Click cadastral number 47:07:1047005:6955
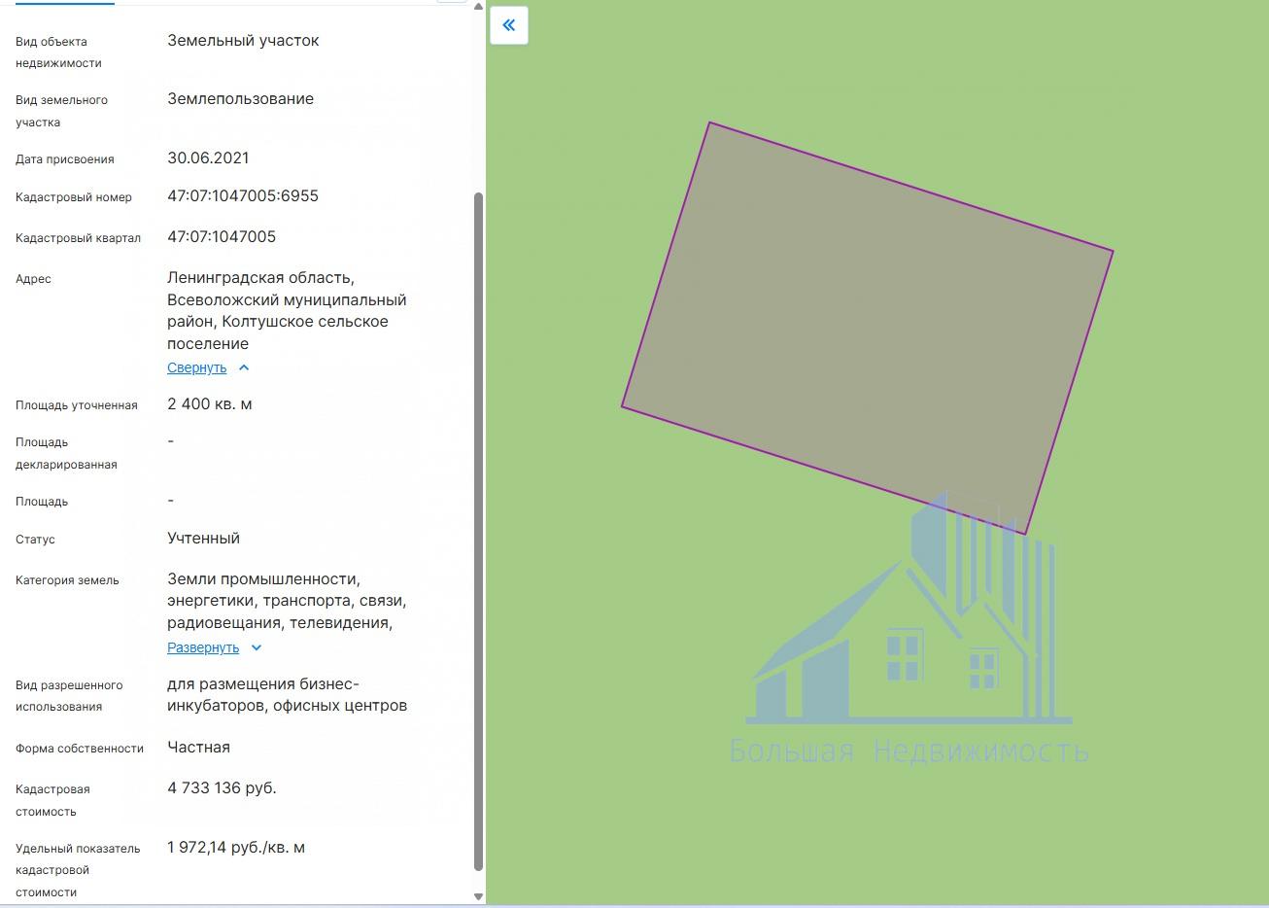1269x908 pixels. coord(243,196)
